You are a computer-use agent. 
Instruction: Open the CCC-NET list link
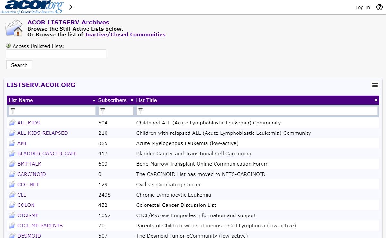tap(28, 185)
